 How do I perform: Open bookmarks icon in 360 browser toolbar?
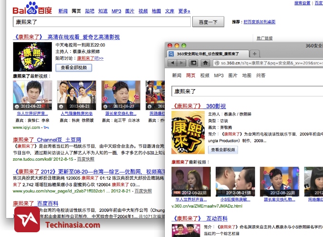pos(193,63)
